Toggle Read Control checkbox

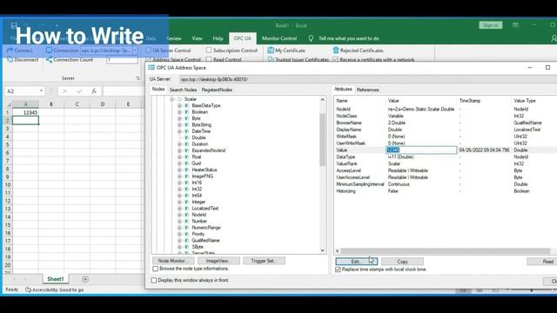pos(209,59)
